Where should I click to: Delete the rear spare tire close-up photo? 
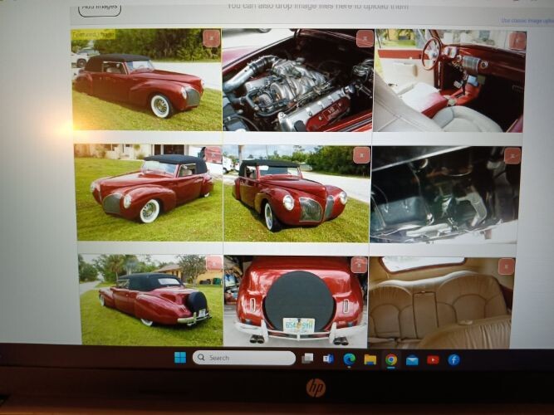point(359,265)
